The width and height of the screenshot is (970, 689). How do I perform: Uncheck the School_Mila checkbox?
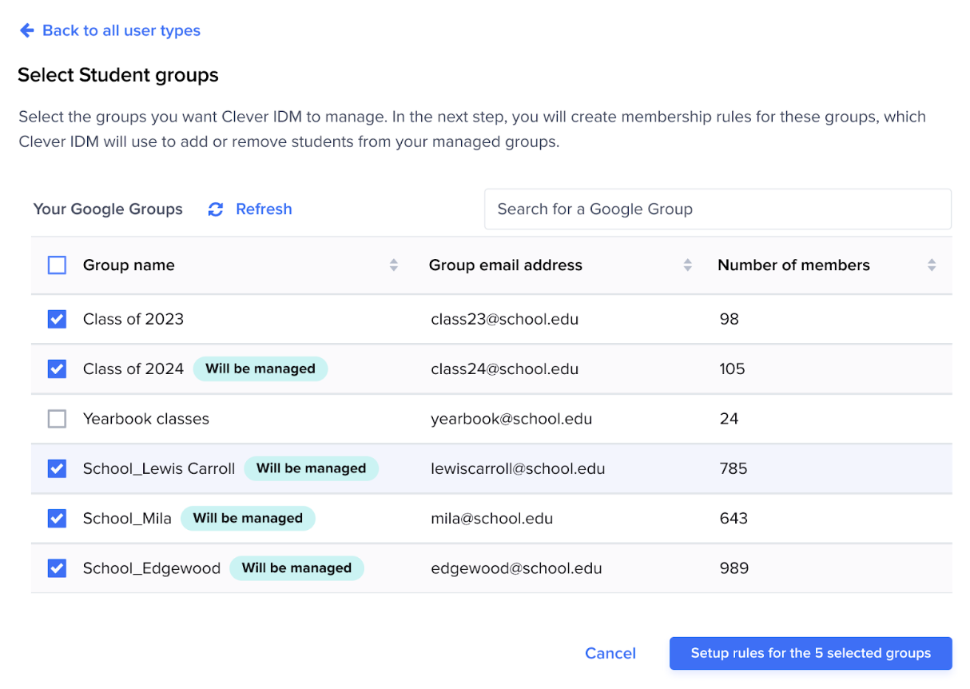[x=57, y=518]
